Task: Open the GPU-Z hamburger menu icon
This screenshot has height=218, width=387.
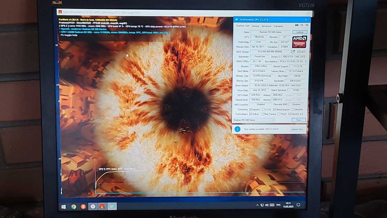Action: (x=307, y=25)
